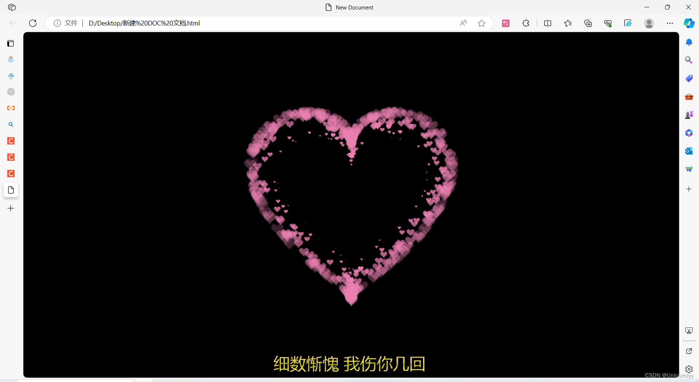Screen dimensions: 699x382
Task: Open a new tab with the plus button
Action: pyautogui.click(x=11, y=208)
